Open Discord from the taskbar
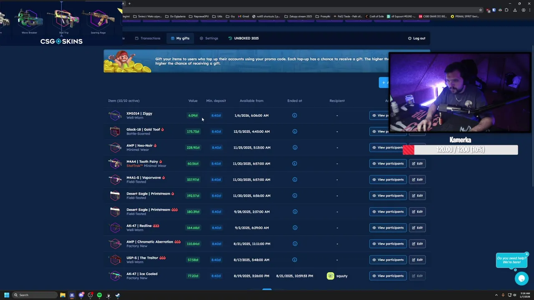534x300 pixels. [81, 295]
